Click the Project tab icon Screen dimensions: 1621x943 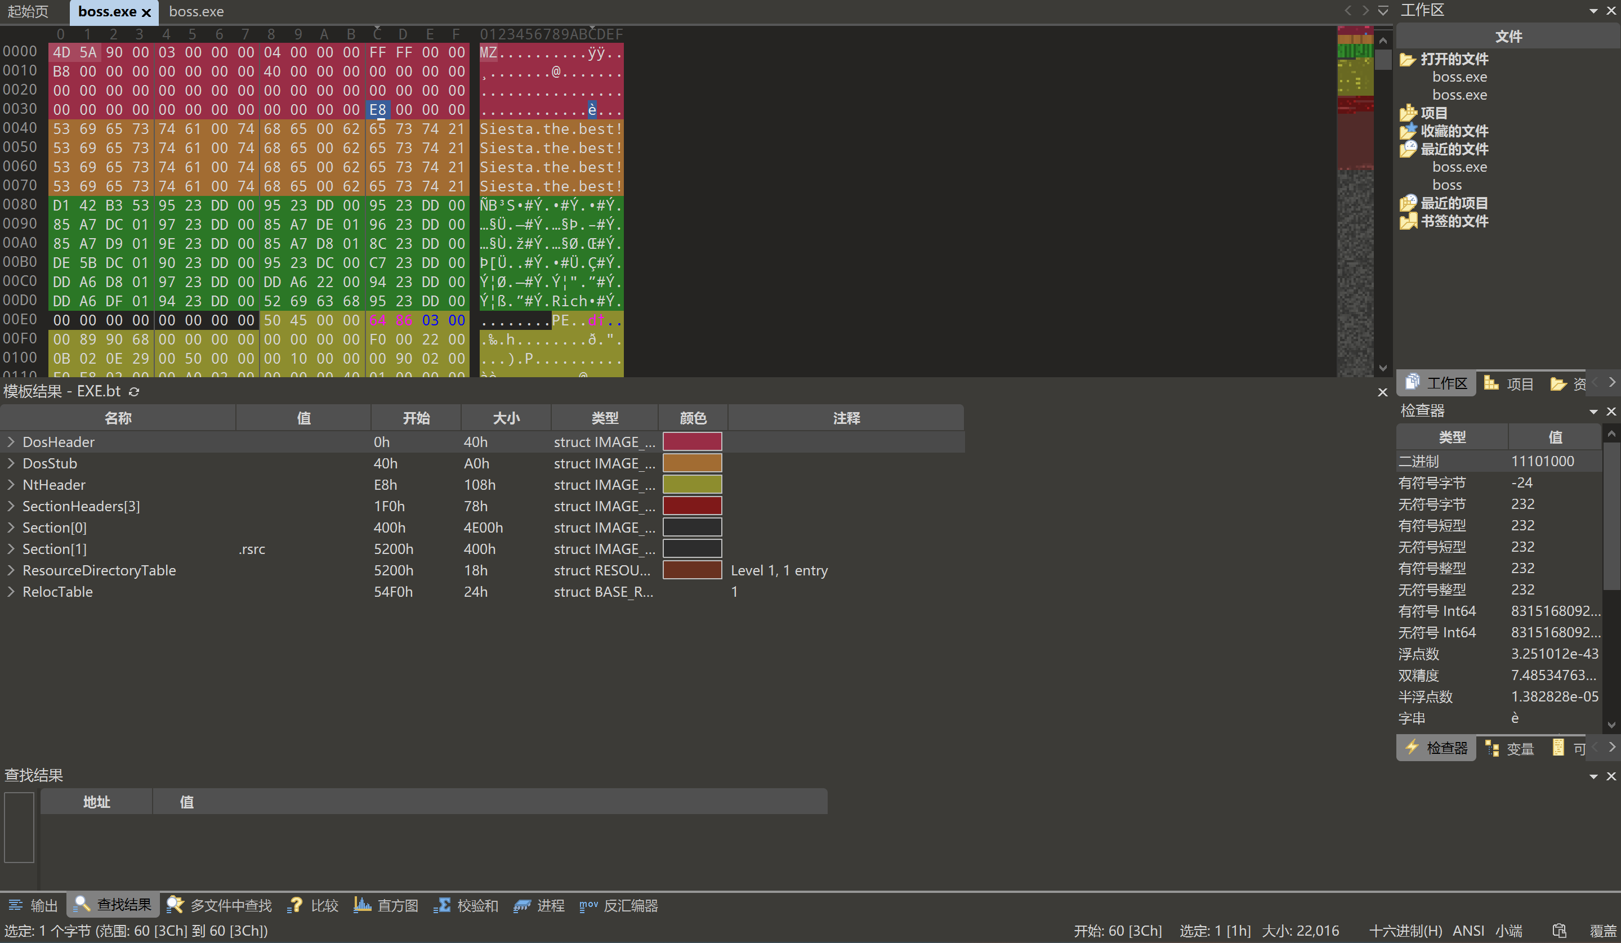(x=1491, y=383)
